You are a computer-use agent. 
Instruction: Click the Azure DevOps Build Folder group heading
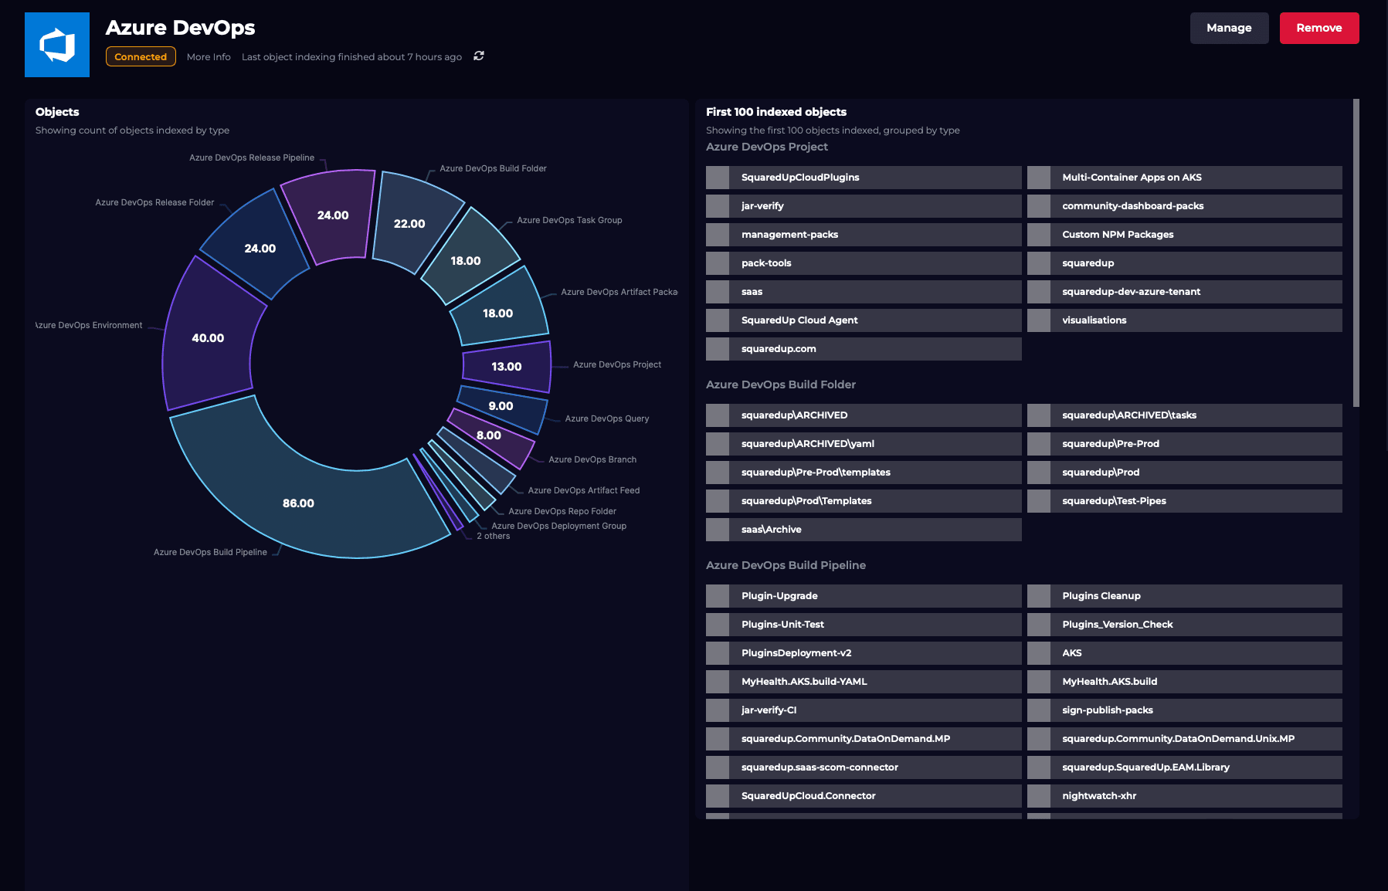click(780, 385)
